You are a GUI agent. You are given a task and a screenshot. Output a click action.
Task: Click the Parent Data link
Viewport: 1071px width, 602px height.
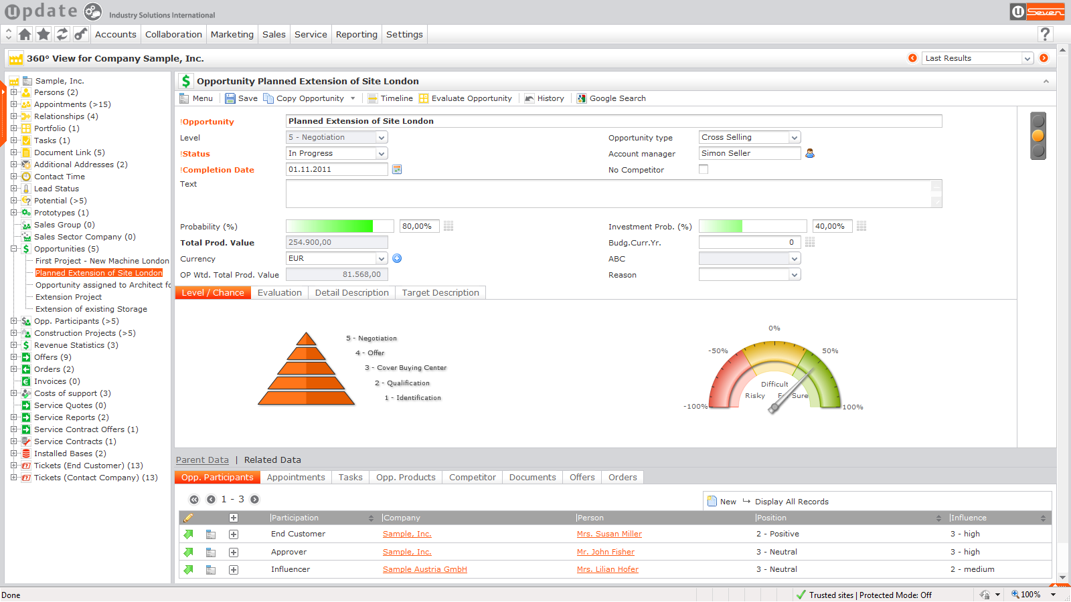click(202, 460)
